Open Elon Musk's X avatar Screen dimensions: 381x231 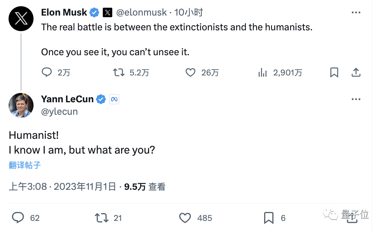(21, 19)
